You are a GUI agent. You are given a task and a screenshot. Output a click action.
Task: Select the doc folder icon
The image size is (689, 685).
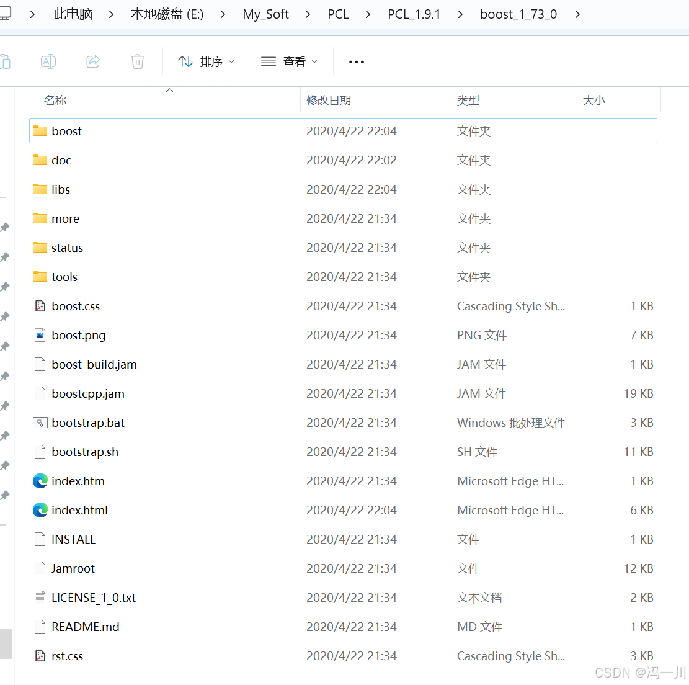(40, 159)
